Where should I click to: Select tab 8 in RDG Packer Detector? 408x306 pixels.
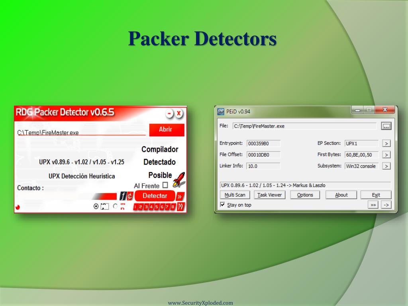pos(173,207)
